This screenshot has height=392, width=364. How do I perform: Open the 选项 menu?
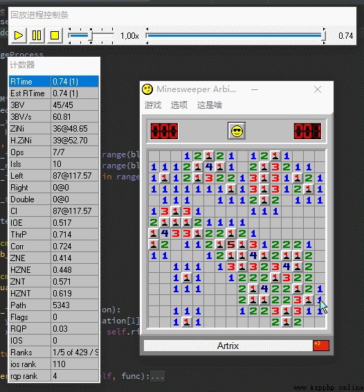click(x=179, y=105)
